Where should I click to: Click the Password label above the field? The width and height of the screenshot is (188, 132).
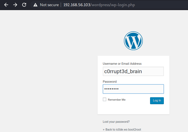[x=110, y=82]
